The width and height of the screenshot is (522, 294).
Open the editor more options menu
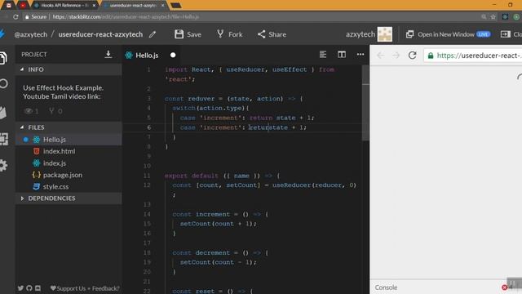pos(361,55)
